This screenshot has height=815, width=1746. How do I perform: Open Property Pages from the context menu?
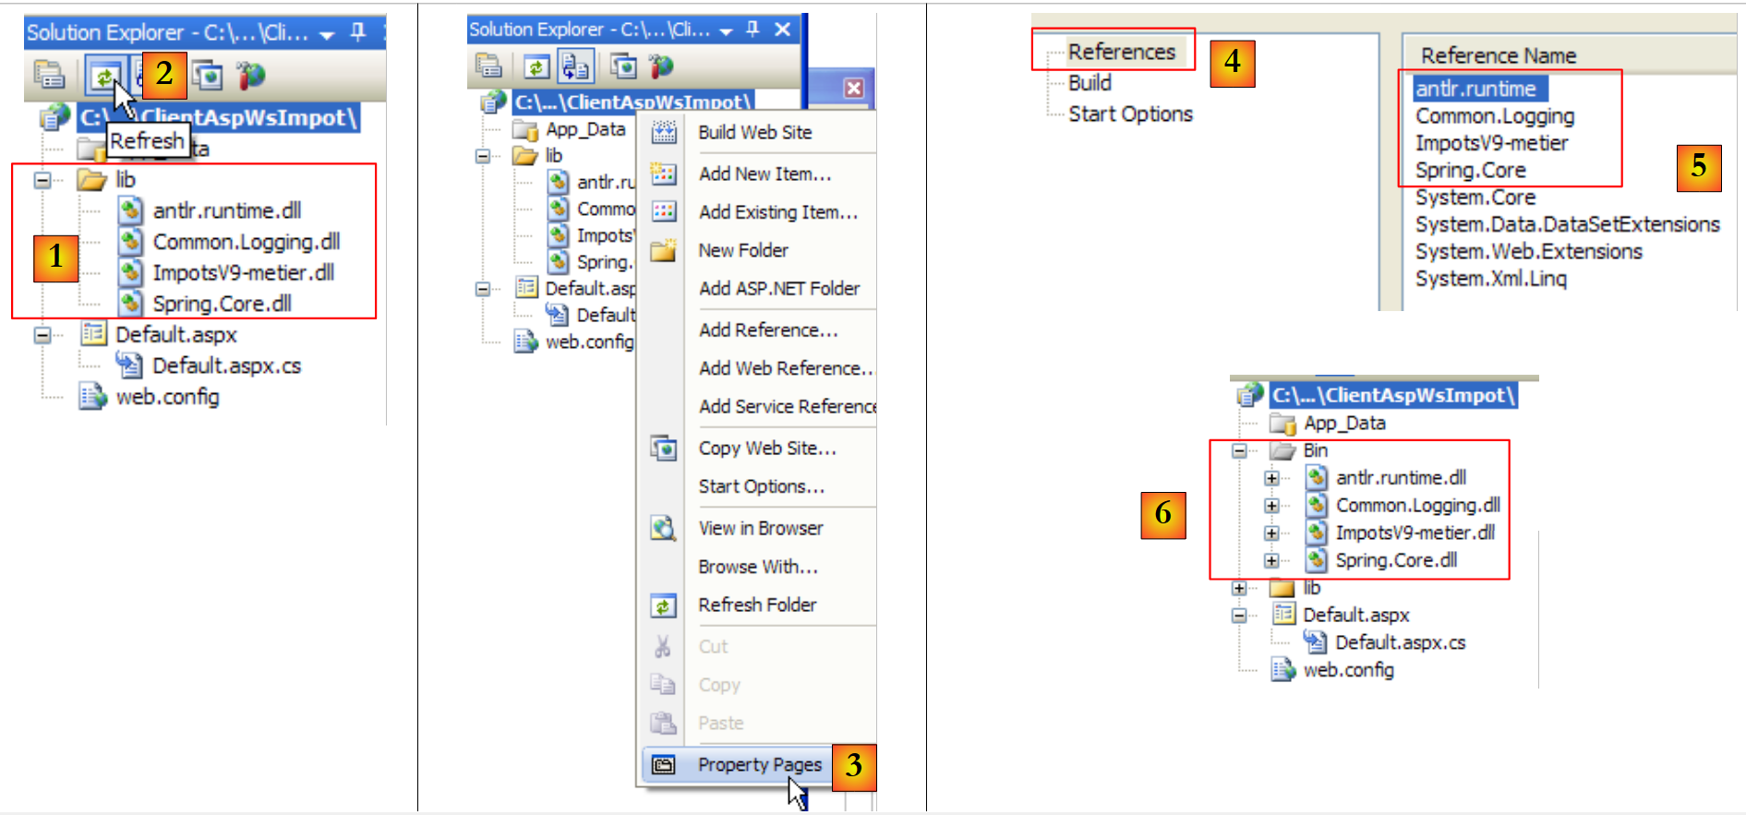point(759,765)
